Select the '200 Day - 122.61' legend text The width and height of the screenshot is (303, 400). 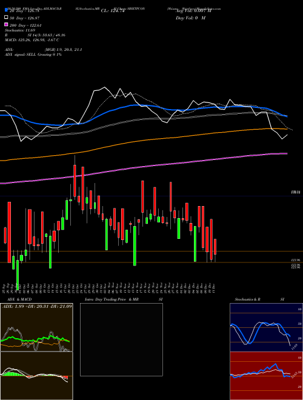click(x=25, y=25)
